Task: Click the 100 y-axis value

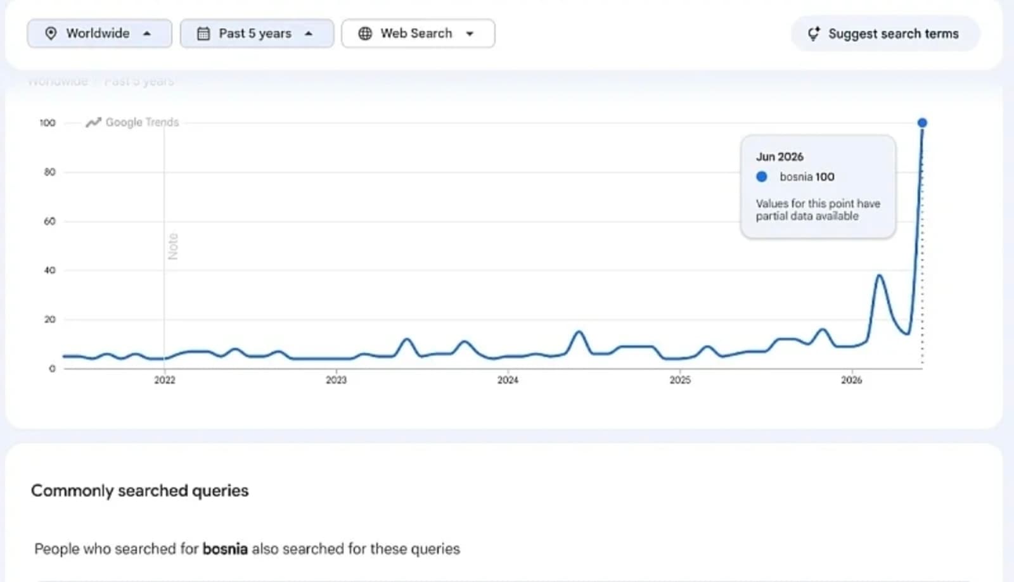Action: (x=48, y=123)
